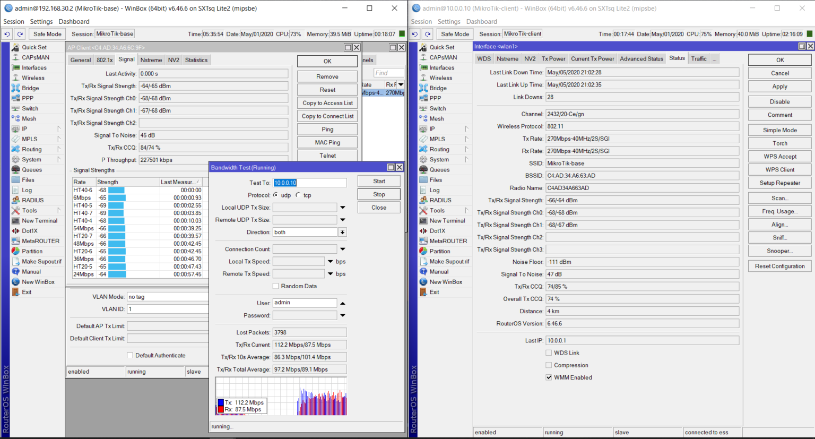Open Manual in MikroTik-client sidebar
This screenshot has height=439, width=815.
(439, 272)
